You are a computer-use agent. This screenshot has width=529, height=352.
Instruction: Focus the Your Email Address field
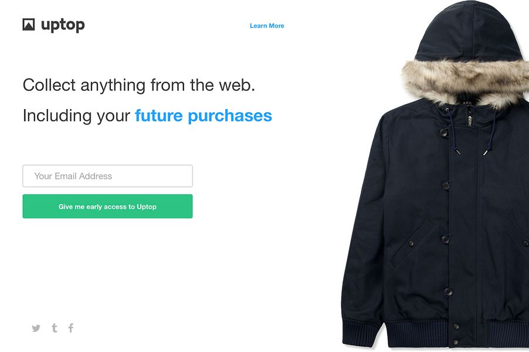[x=108, y=176]
